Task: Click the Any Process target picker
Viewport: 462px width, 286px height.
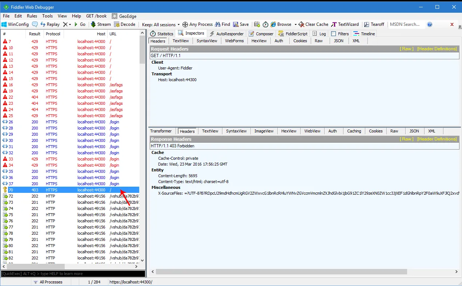Action: click(x=197, y=24)
